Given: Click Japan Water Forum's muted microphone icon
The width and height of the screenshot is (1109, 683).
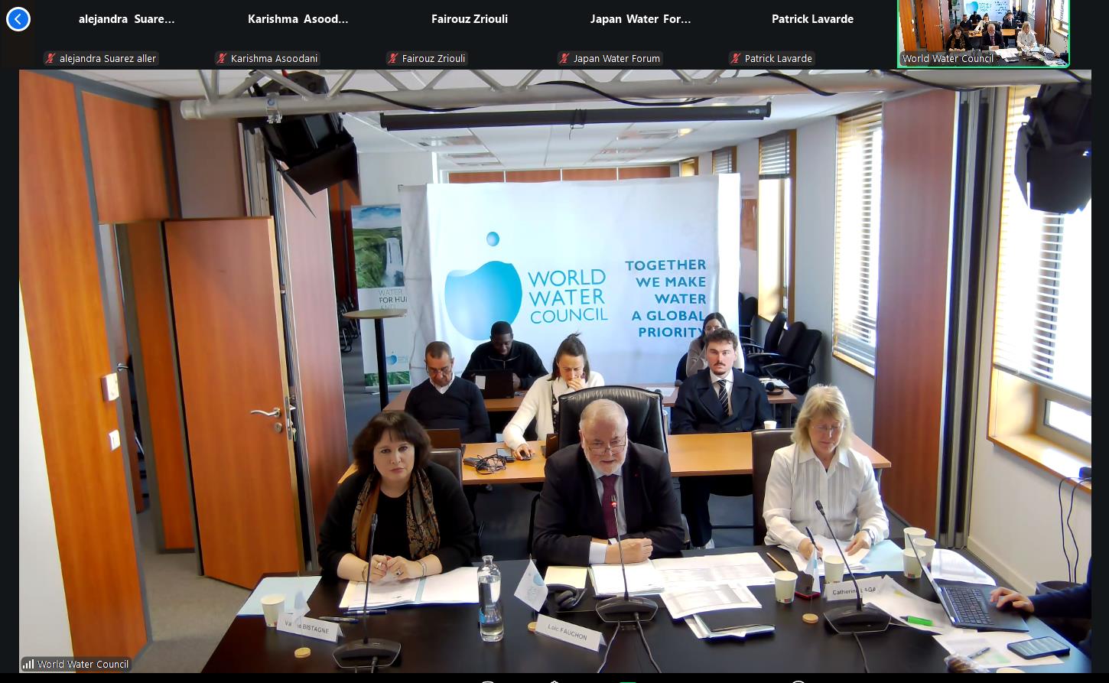Looking at the screenshot, I should pyautogui.click(x=564, y=59).
